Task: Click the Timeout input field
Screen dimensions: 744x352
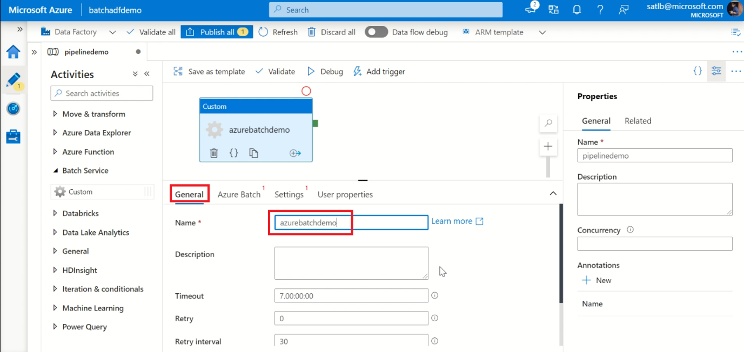Action: pos(351,296)
